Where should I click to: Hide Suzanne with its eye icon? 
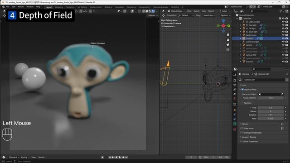pos(283,62)
